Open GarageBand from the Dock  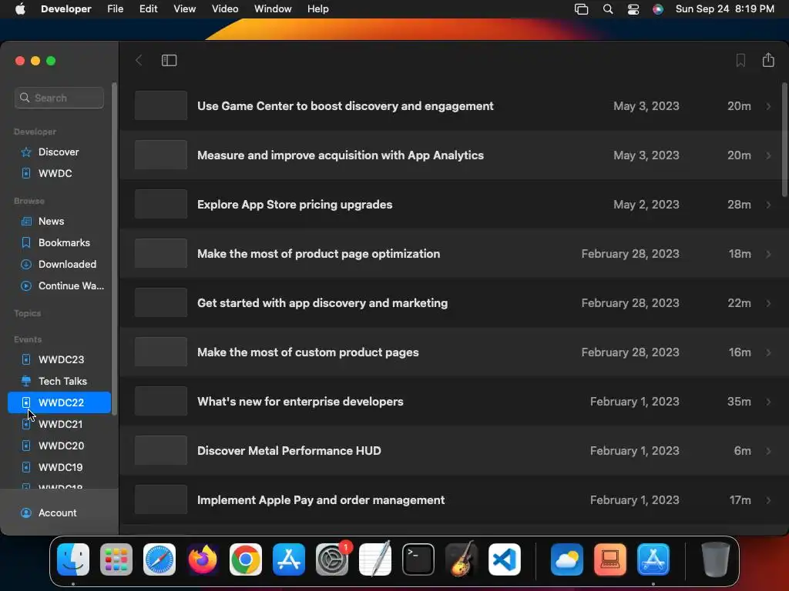point(462,559)
